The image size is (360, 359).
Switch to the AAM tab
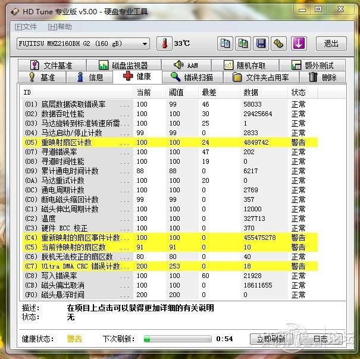(186, 65)
